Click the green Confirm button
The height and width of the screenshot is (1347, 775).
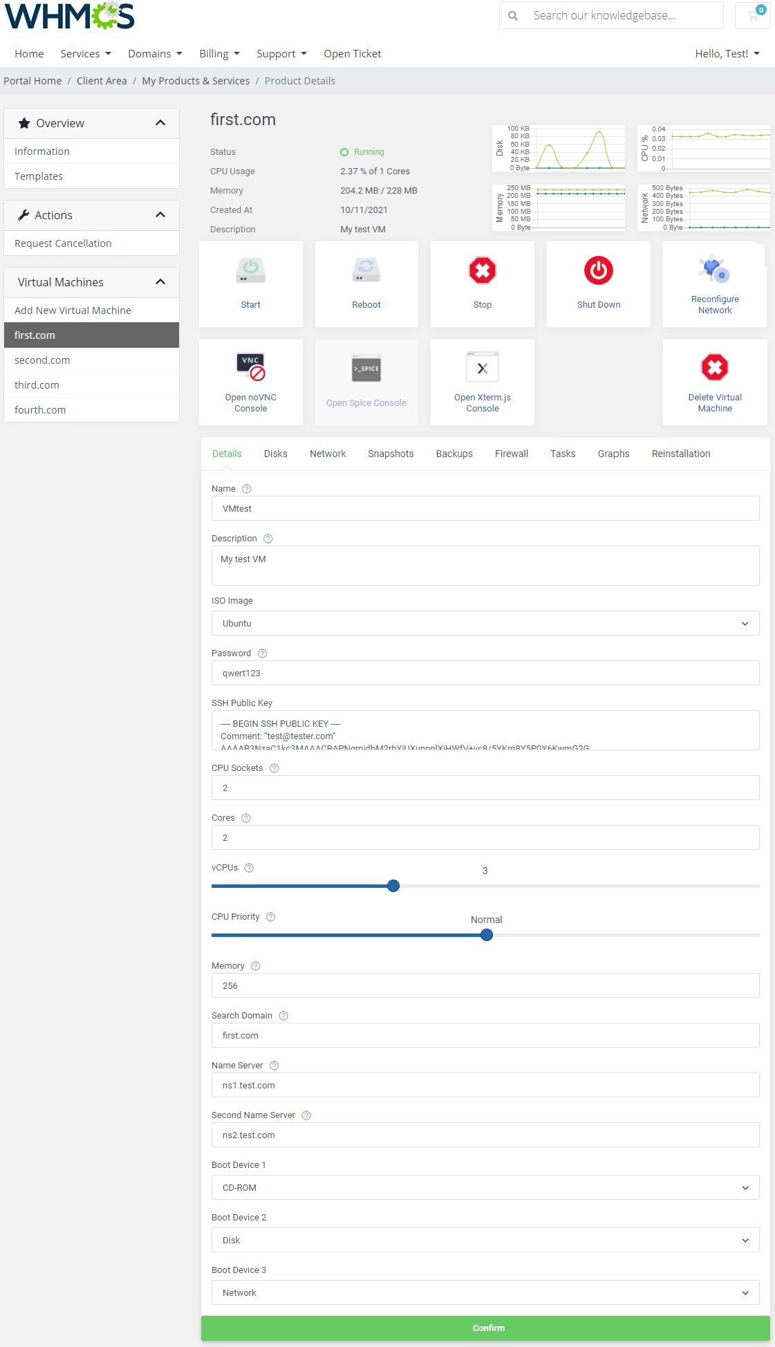pyautogui.click(x=485, y=1328)
